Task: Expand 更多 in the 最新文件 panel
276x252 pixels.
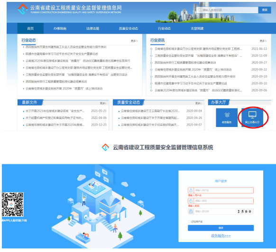Action: [103, 103]
